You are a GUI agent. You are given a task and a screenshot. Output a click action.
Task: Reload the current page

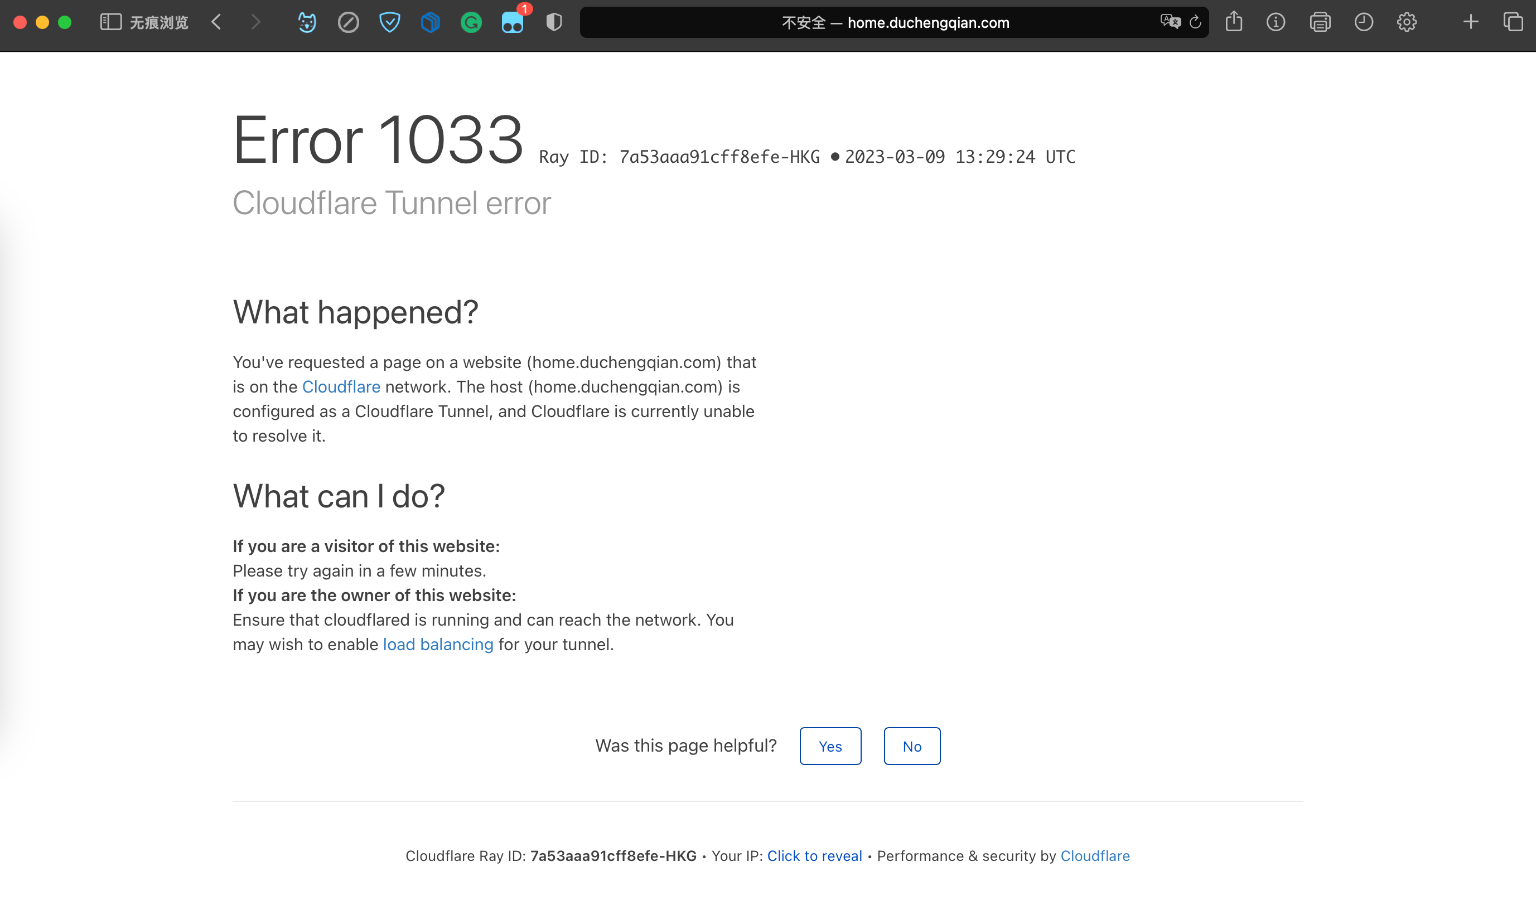click(1195, 23)
